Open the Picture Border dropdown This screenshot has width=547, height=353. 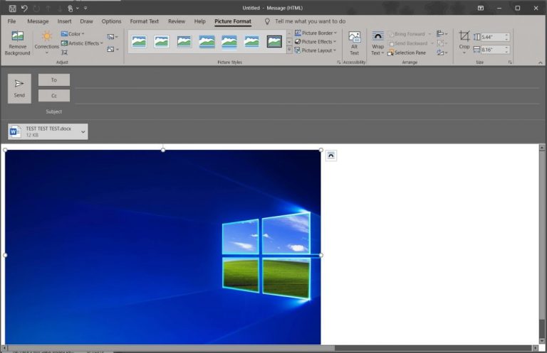click(x=316, y=33)
